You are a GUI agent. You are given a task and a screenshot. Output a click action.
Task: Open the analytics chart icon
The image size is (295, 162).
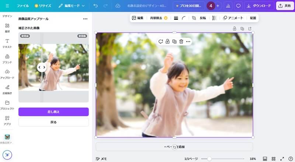(228, 6)
